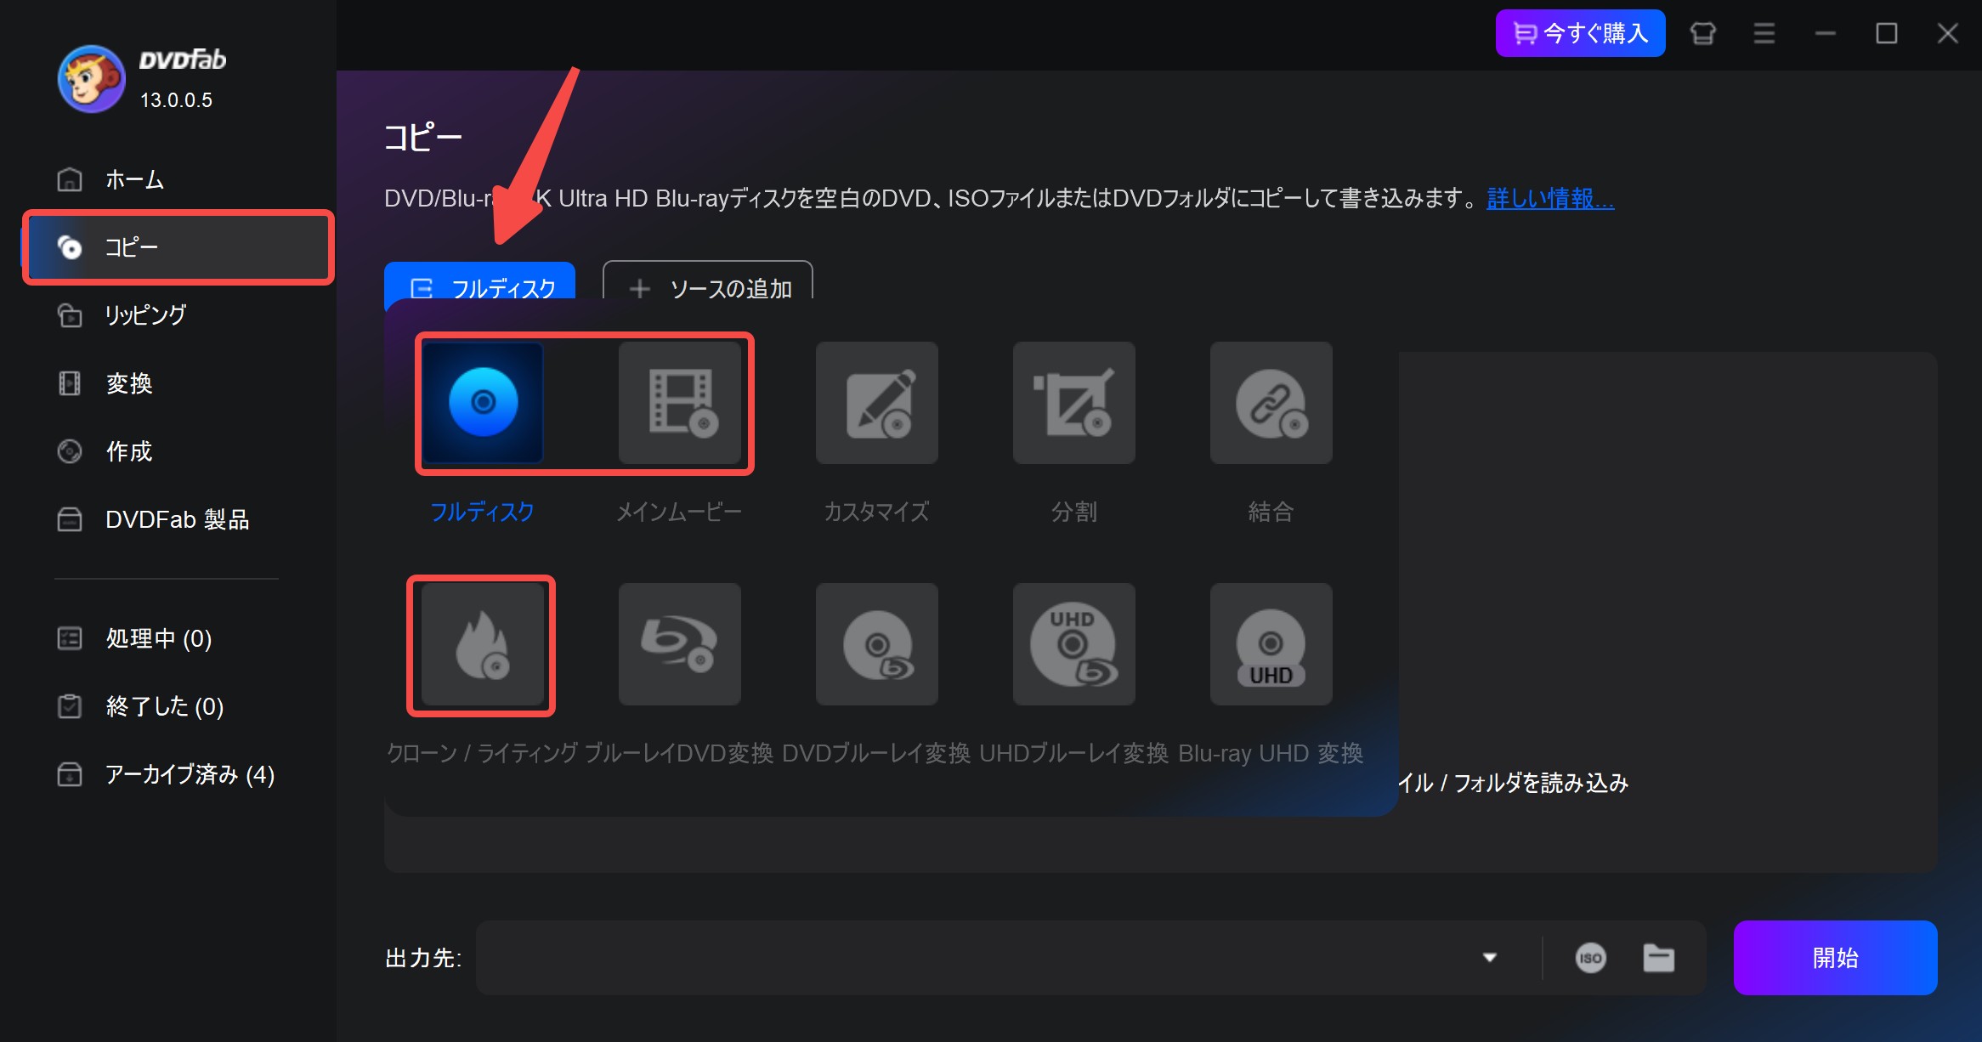Click the ISO output icon
This screenshot has height=1042, width=1982.
pos(1590,958)
